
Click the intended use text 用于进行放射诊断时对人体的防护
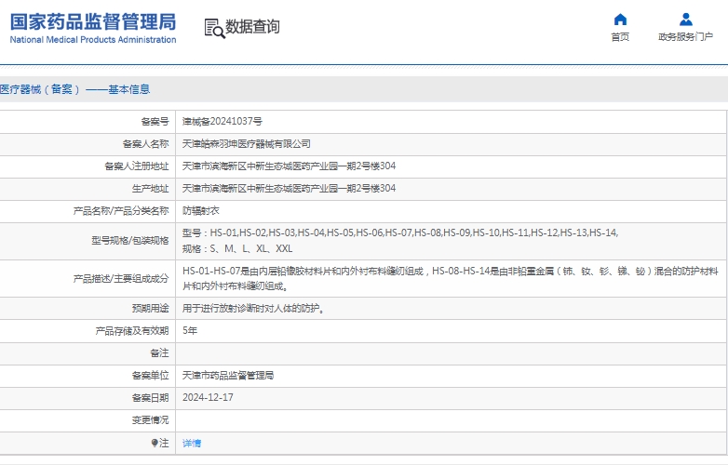[x=253, y=309]
